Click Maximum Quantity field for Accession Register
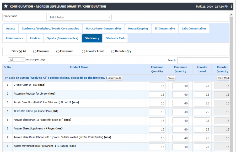This screenshot has width=236, height=152. point(180,95)
